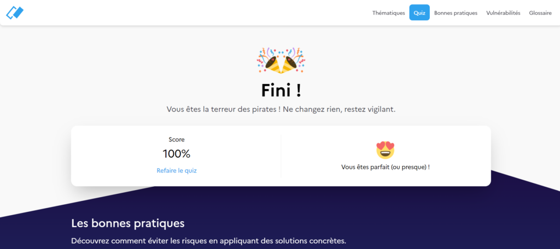Click the Refaire le quiz link
Viewport: 560px width, 249px height.
click(177, 170)
